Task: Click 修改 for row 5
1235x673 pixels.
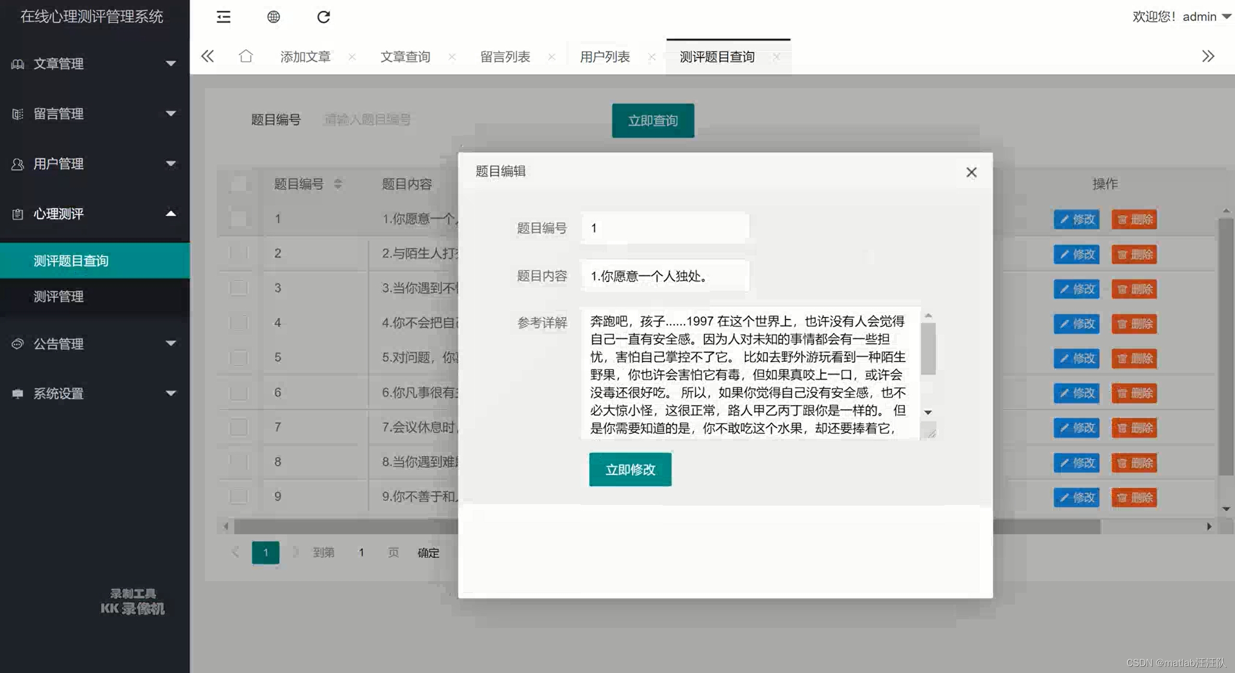Action: [1077, 358]
